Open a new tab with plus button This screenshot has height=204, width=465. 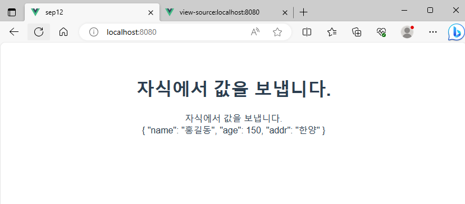[x=303, y=12]
